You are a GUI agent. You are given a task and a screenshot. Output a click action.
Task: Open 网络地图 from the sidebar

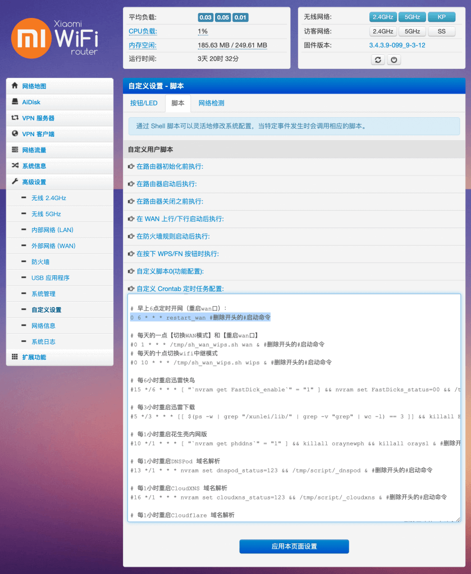click(x=34, y=86)
